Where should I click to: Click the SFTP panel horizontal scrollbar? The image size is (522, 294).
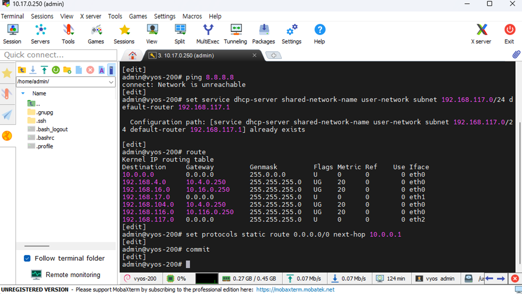(37, 246)
